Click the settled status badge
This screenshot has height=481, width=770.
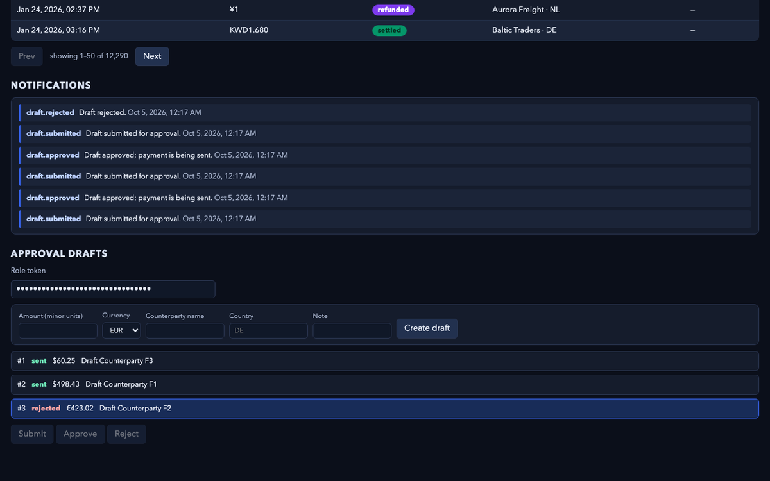click(389, 30)
